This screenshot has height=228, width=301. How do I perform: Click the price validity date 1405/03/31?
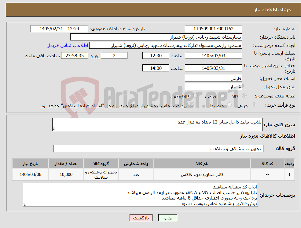213,68
